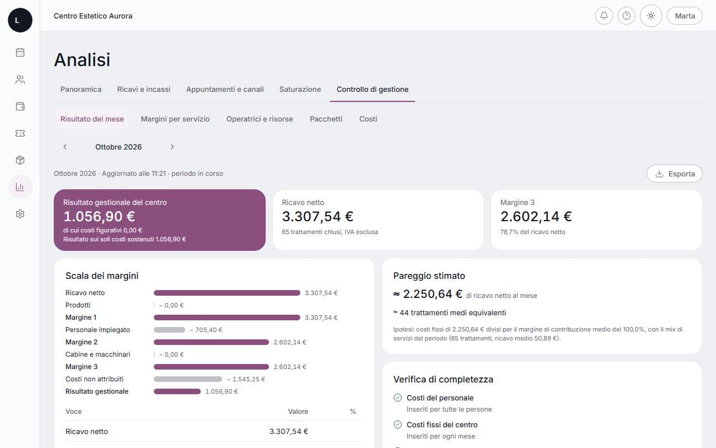
Task: Click the round L avatar logo
Action: tap(20, 20)
